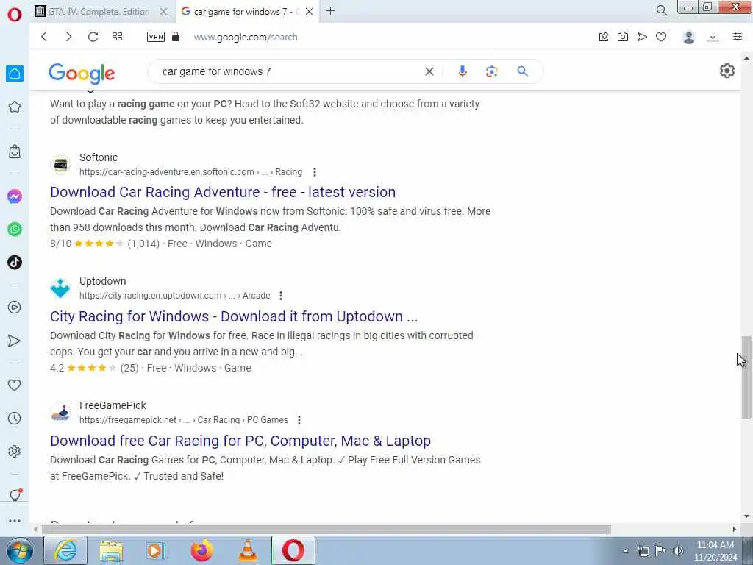753x565 pixels.
Task: Add page to bookmarks heart icon
Action: (x=661, y=37)
